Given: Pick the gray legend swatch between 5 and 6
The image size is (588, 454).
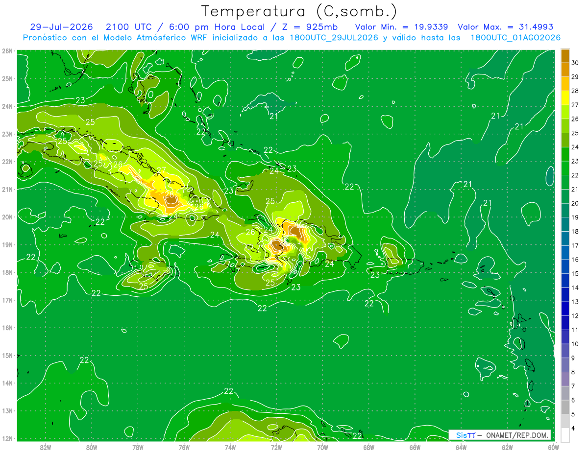Looking at the screenshot, I should point(565,407).
